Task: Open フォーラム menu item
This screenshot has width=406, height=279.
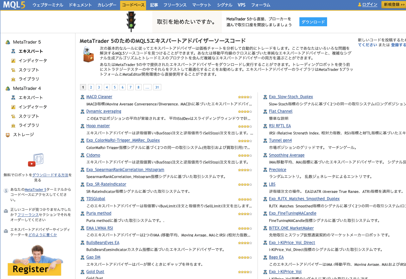Action: tap(261, 5)
